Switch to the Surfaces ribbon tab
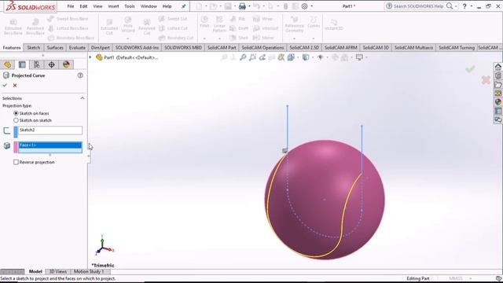Screen dimensions: 503x283 [55, 47]
